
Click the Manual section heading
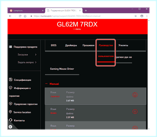tap(54, 84)
